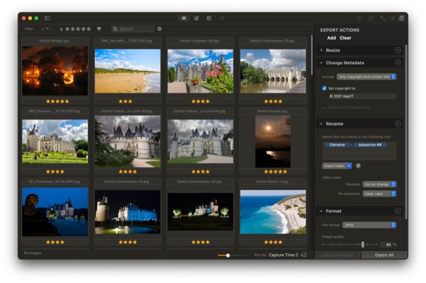Image resolution: width=426 pixels, height=283 pixels.
Task: Select the Demid-Chenonceau-22.jpg thumbnail
Action: (x=200, y=212)
